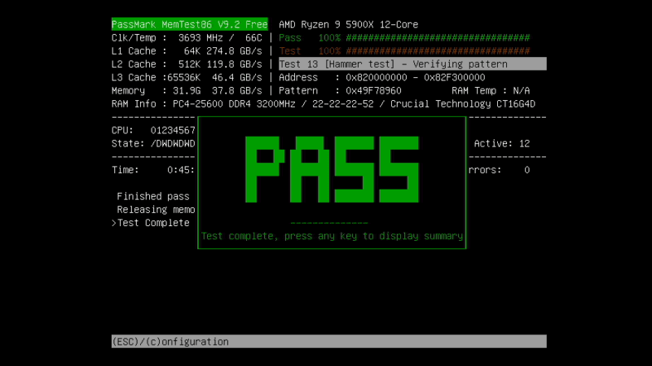Click 'Test complete, press any key' message
Image resolution: width=652 pixels, height=366 pixels.
point(332,236)
